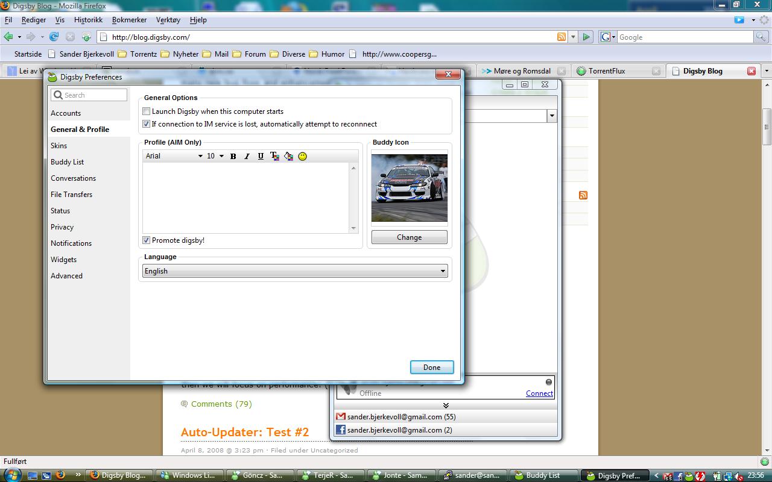
Task: Open the font size 10 dropdown
Action: pyautogui.click(x=215, y=156)
